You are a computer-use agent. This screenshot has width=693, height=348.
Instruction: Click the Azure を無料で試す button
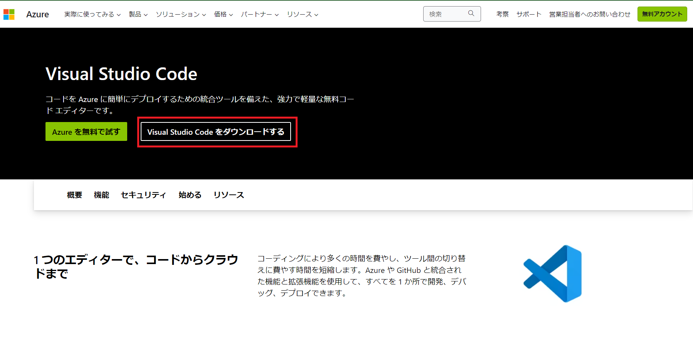click(86, 132)
